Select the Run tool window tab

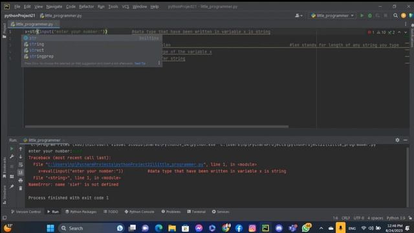(53, 212)
